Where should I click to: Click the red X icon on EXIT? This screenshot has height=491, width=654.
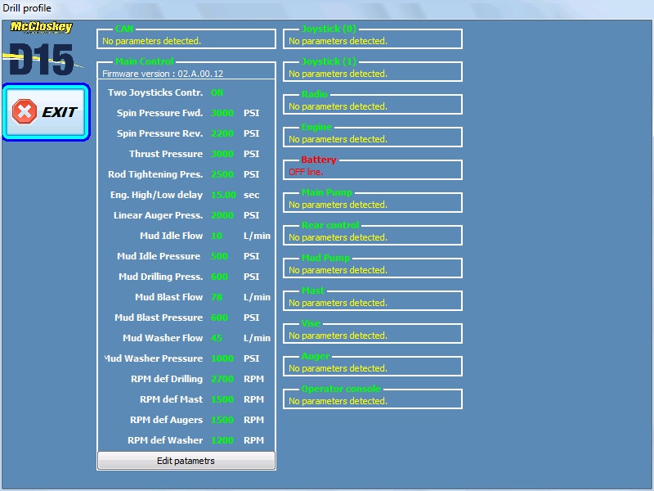coord(25,112)
